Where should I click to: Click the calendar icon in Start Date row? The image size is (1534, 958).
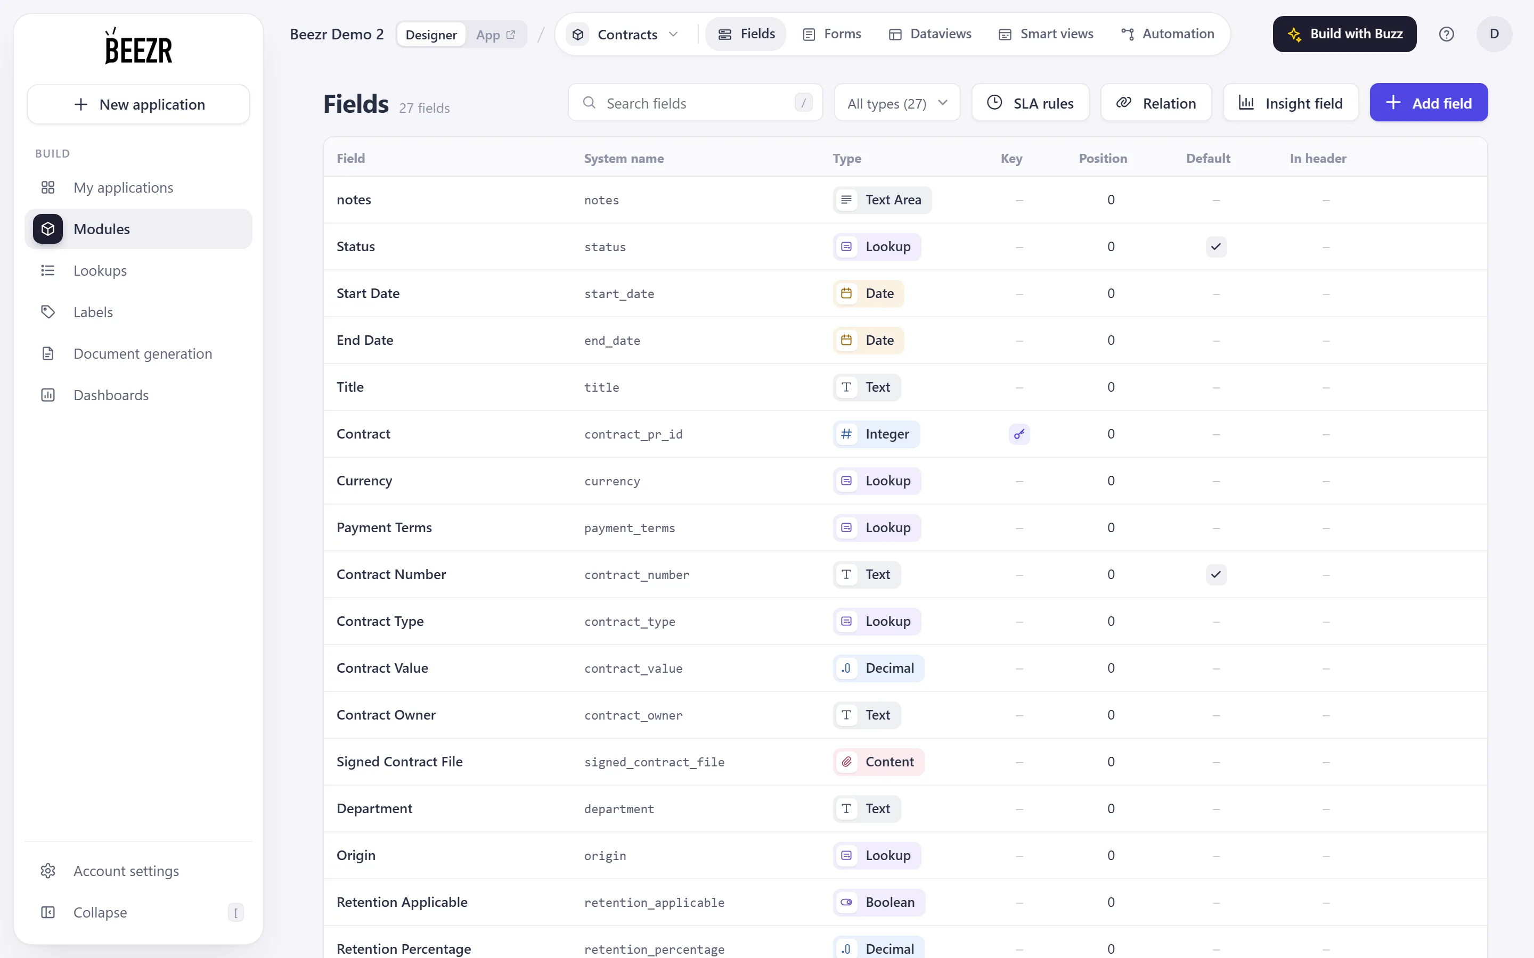[846, 293]
